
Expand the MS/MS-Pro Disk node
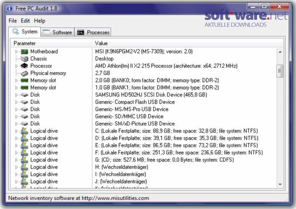tap(16, 110)
